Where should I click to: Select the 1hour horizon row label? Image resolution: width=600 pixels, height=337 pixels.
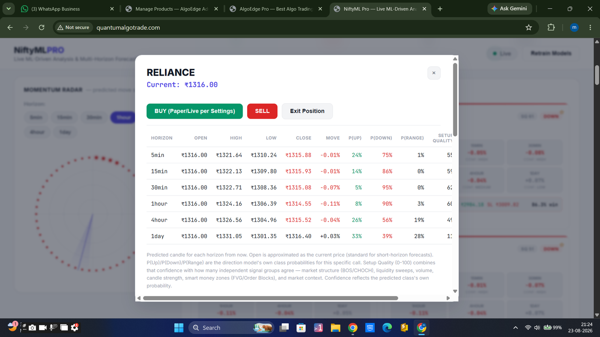click(159, 204)
